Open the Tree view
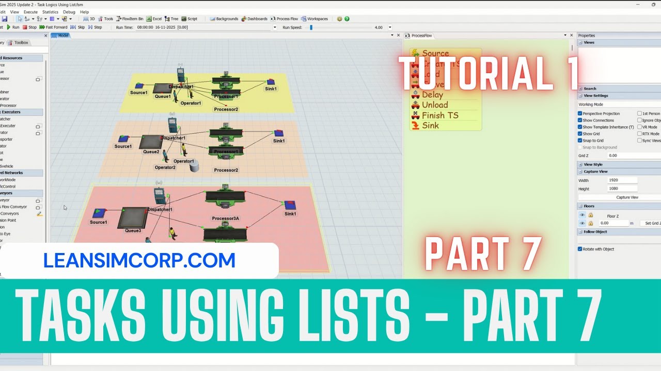Image resolution: width=661 pixels, height=371 pixels. click(x=171, y=19)
